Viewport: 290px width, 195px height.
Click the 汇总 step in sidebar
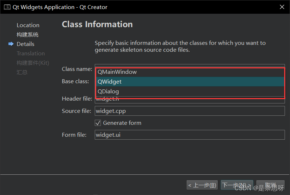pos(22,72)
